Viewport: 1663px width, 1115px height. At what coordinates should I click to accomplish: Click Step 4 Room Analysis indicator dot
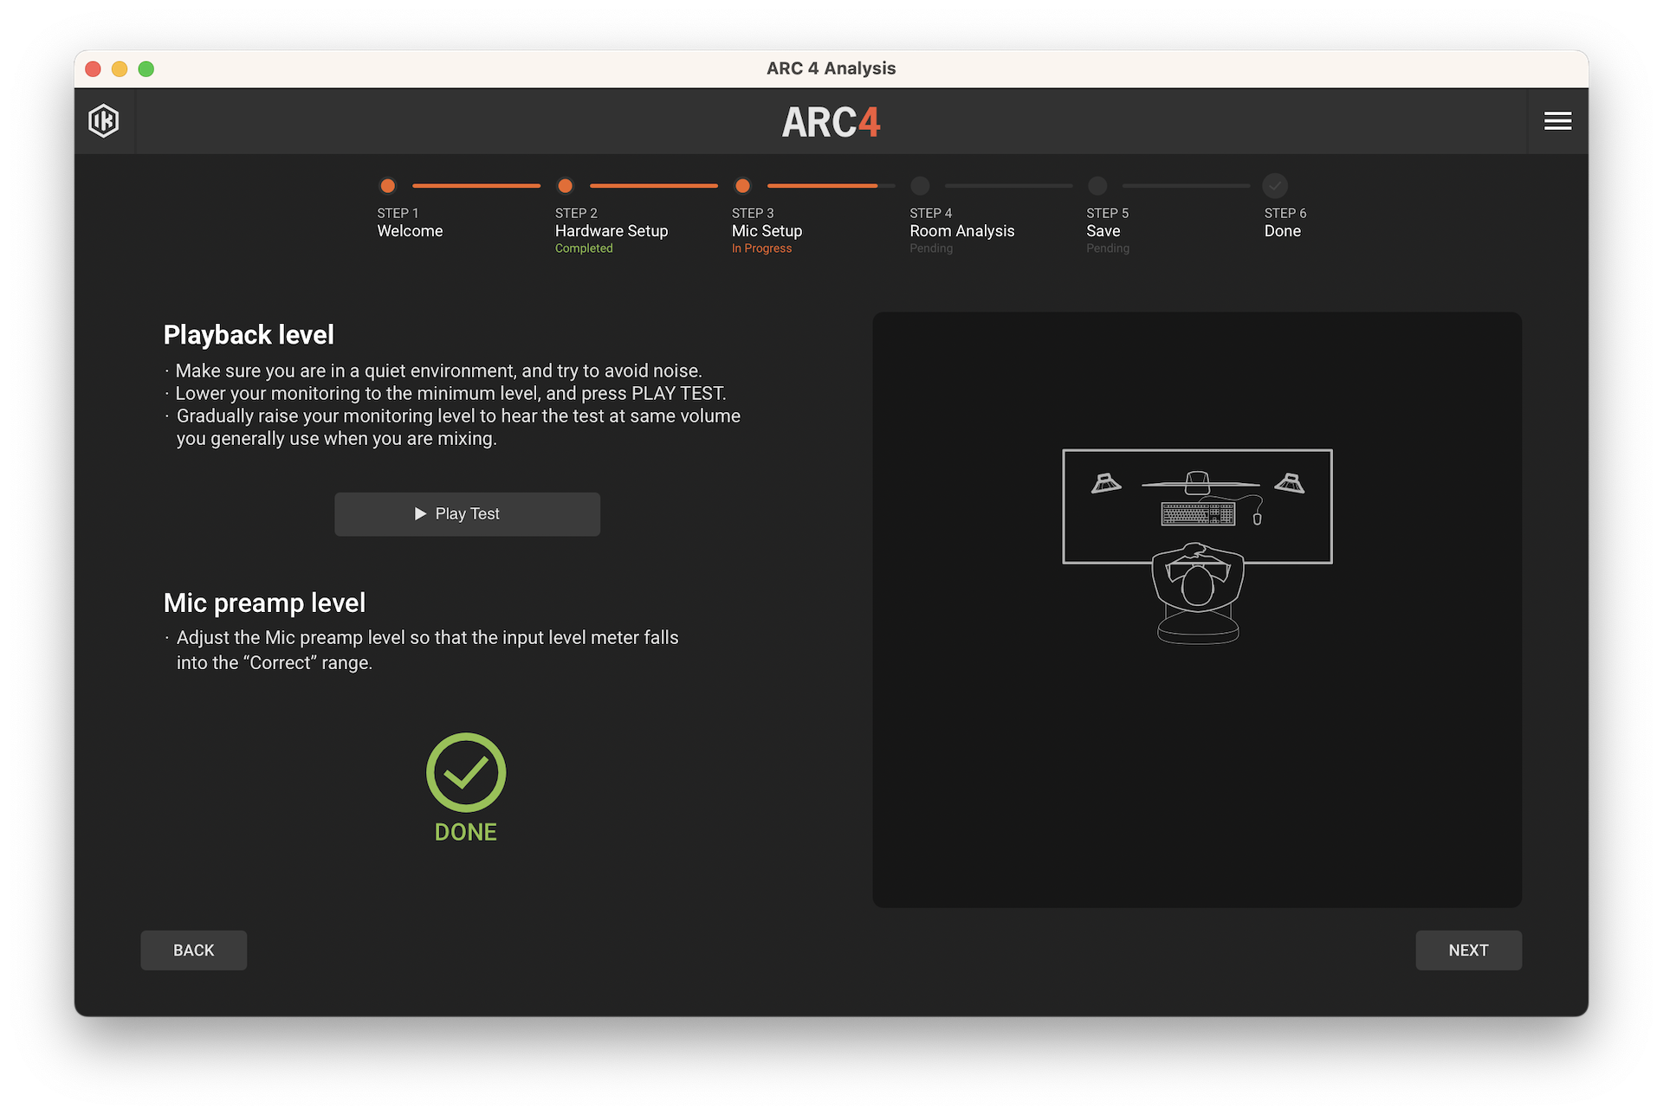point(920,186)
